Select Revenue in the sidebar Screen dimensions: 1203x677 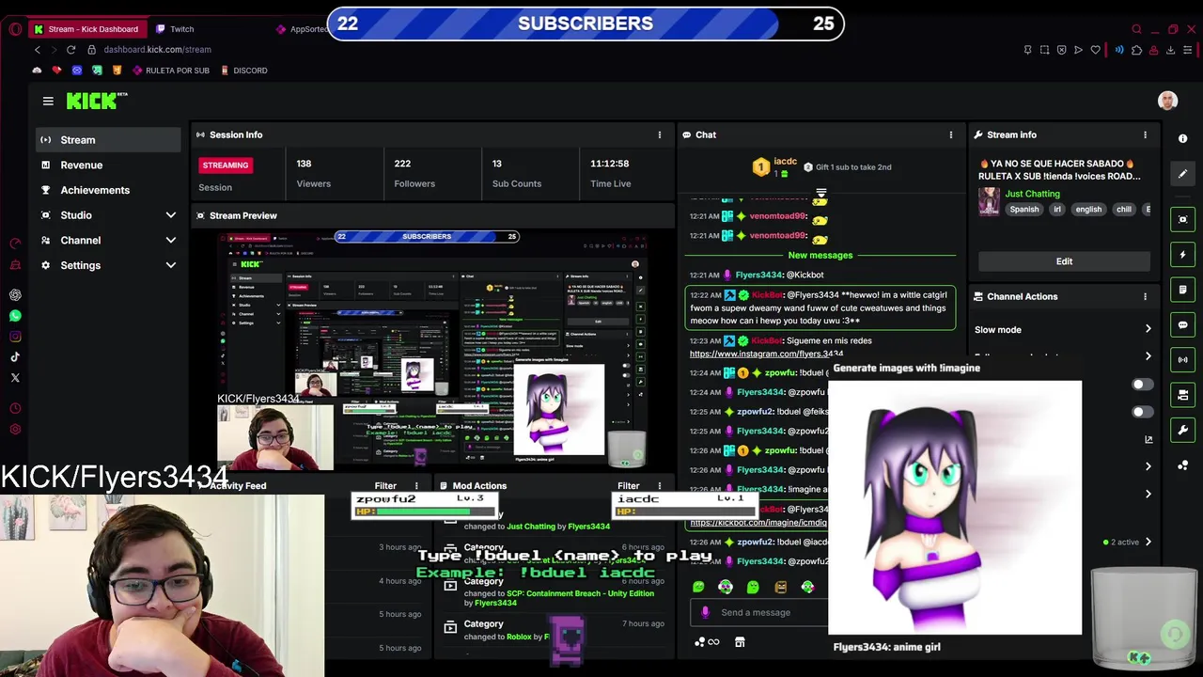[108, 165]
